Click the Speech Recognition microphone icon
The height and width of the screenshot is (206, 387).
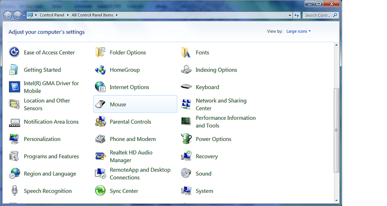14,191
